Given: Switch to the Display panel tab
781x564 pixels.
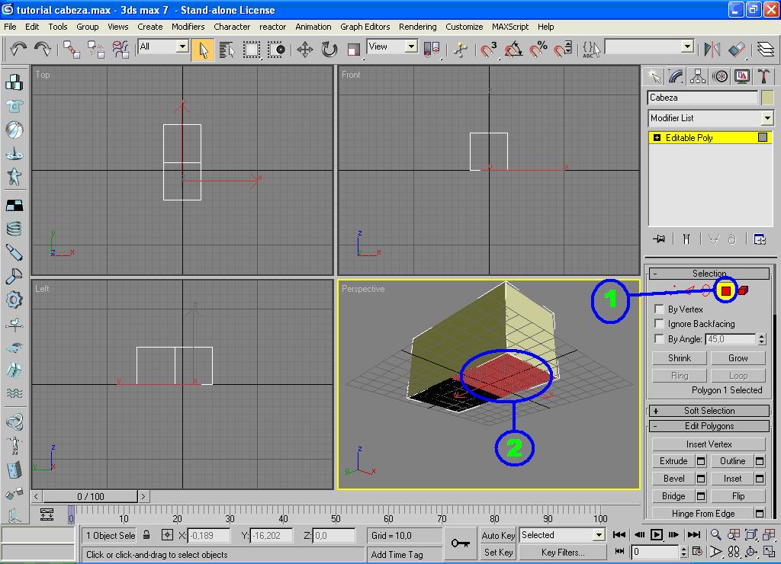Looking at the screenshot, I should coord(742,76).
